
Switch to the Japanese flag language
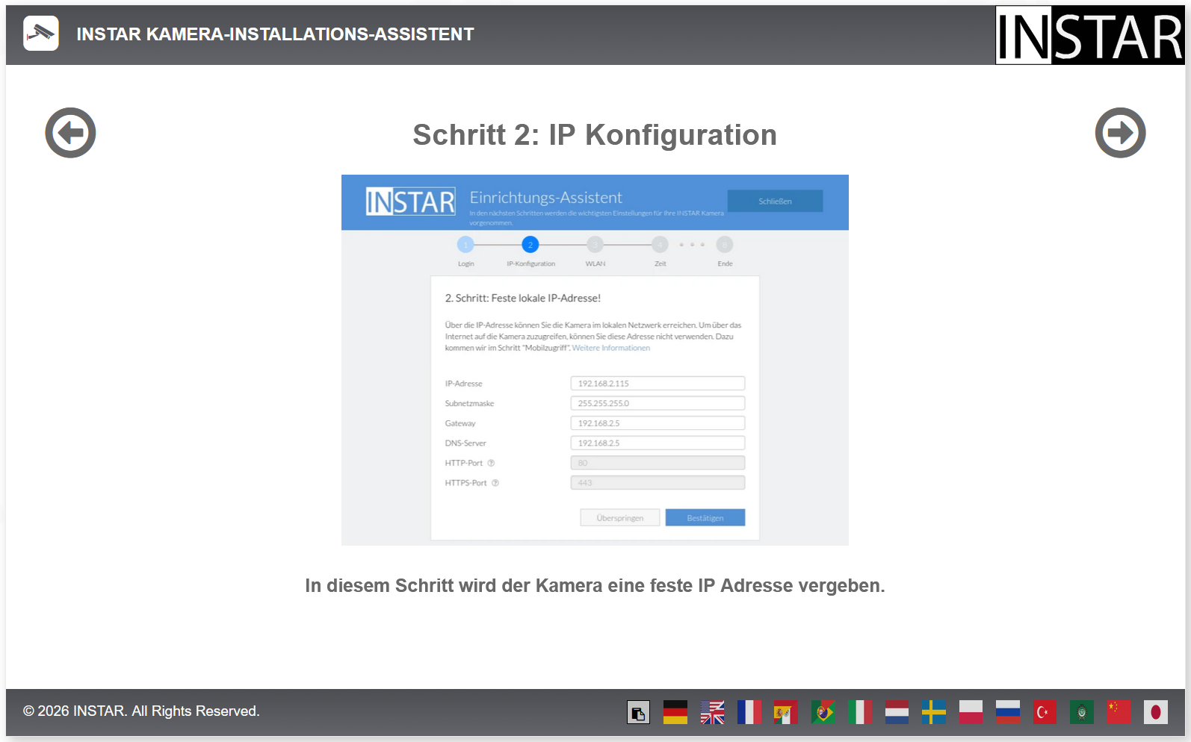click(1156, 712)
